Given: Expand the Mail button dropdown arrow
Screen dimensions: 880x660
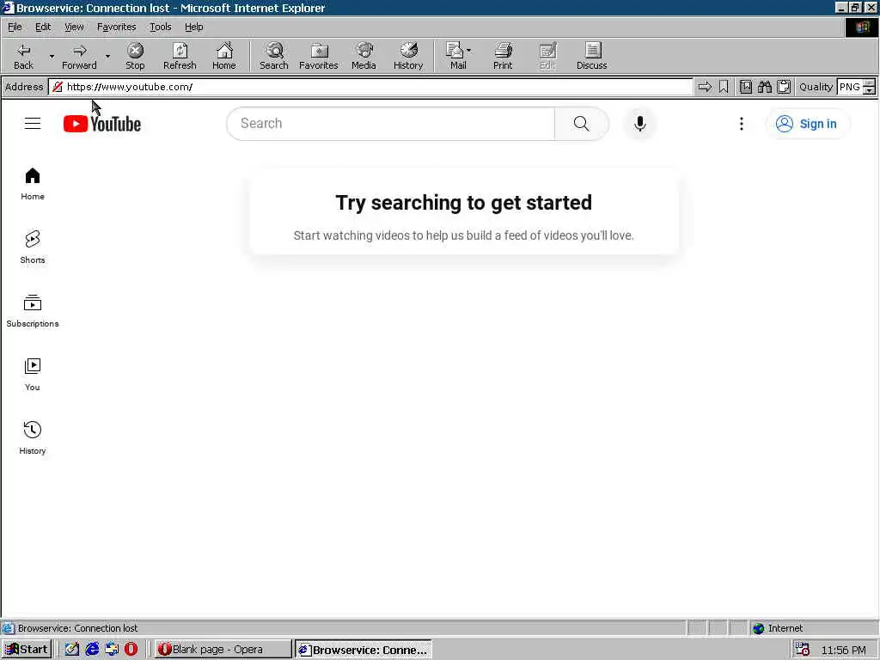Looking at the screenshot, I should click(469, 51).
